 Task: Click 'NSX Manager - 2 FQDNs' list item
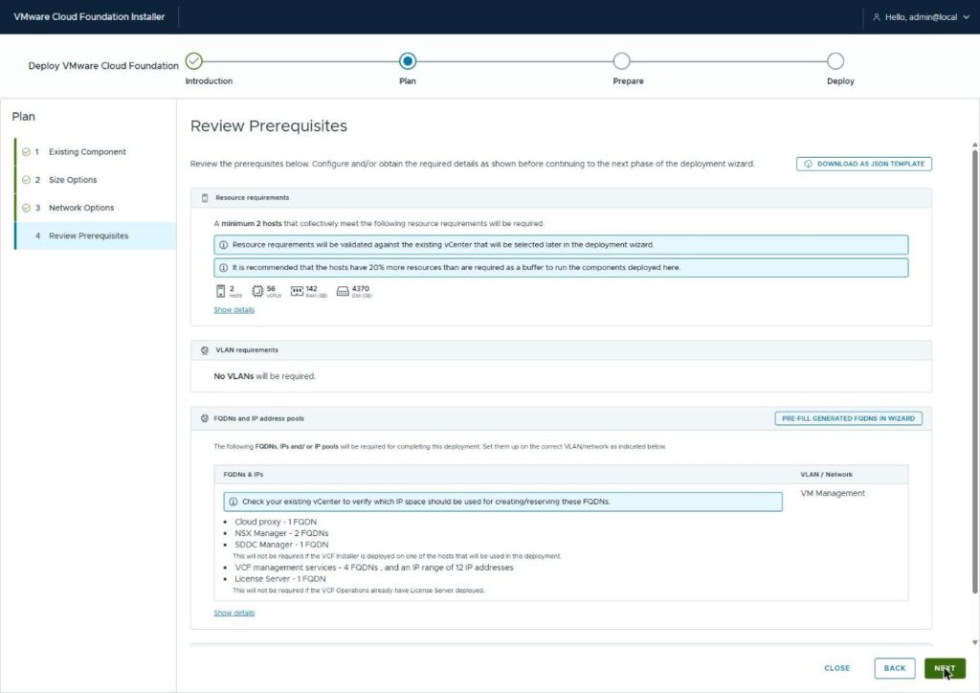tap(281, 533)
